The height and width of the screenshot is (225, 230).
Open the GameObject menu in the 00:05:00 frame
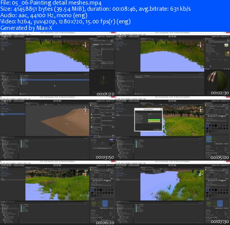point(128,99)
